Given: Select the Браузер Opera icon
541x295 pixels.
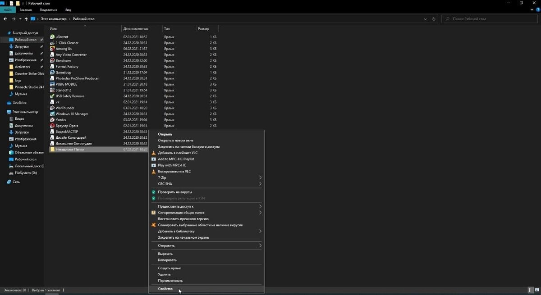Looking at the screenshot, I should (x=52, y=126).
